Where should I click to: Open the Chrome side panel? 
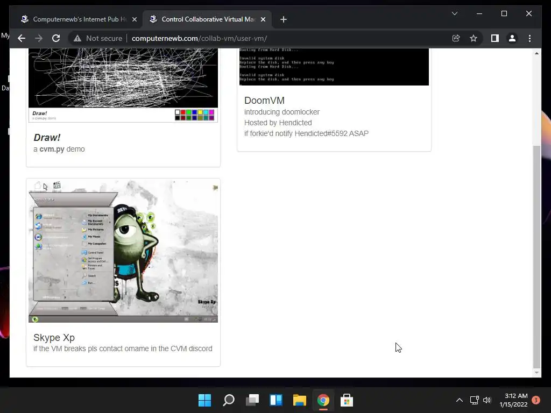coord(495,38)
